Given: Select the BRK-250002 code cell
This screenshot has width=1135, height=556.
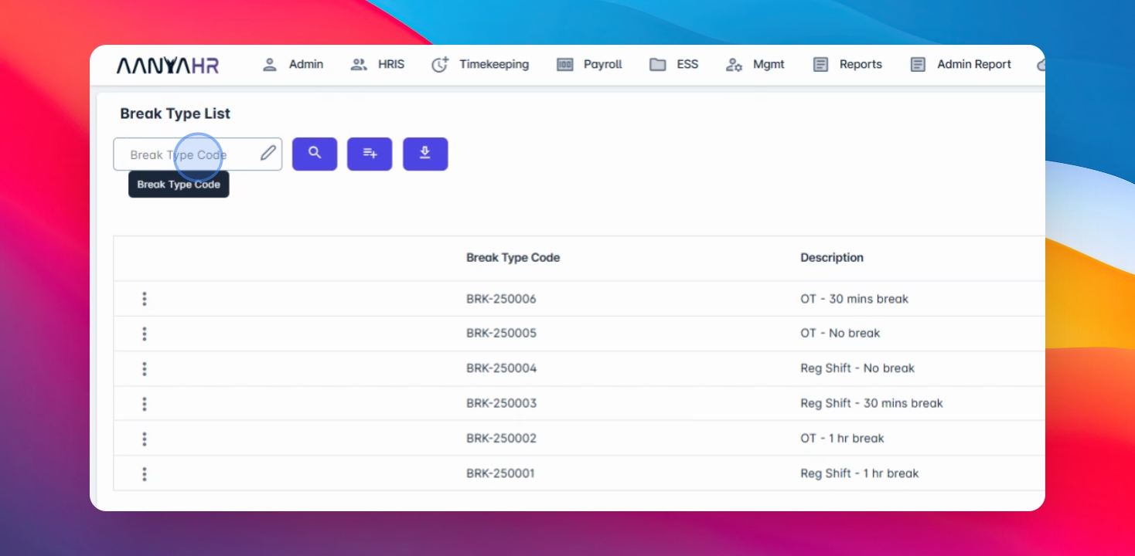Looking at the screenshot, I should (501, 439).
